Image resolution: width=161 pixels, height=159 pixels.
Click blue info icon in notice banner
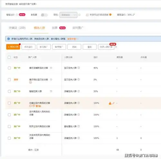[9, 39]
